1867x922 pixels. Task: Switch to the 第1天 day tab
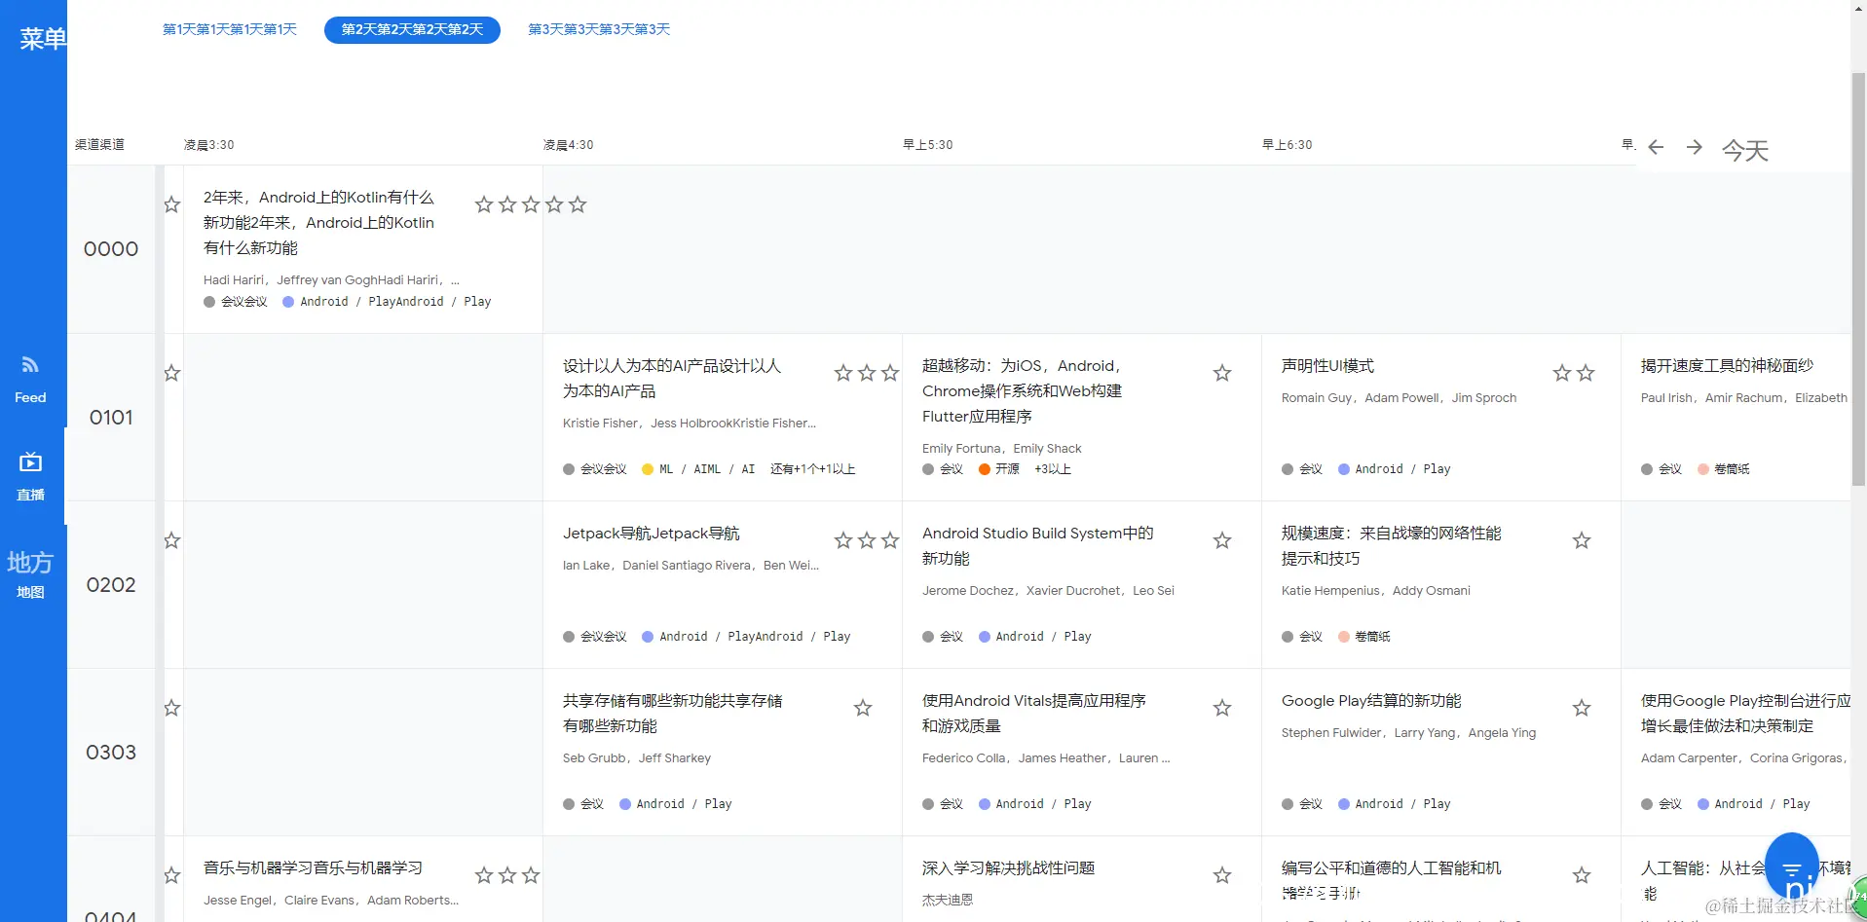pyautogui.click(x=229, y=29)
